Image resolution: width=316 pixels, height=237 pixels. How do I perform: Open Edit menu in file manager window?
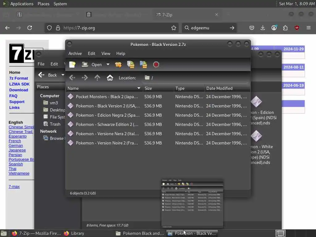point(54,64)
